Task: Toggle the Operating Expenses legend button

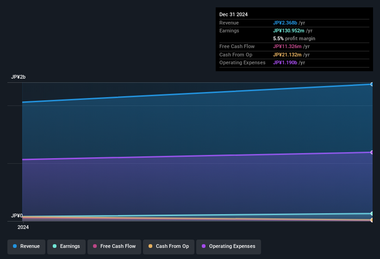Action: tap(228, 247)
